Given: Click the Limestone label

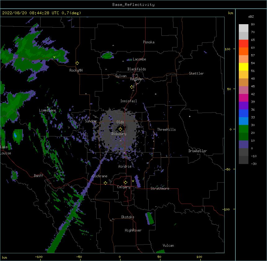Looking at the screenshot, I should pos(47,110).
